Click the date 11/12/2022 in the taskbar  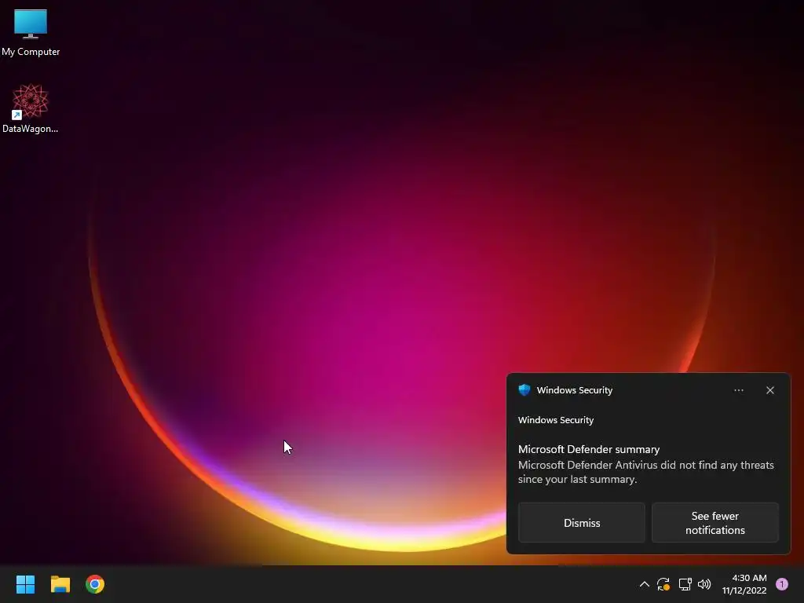744,590
